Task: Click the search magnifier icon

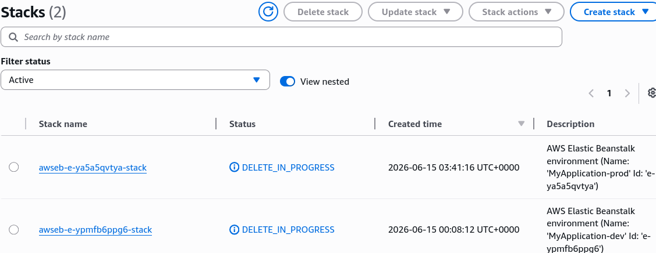Action: [x=13, y=37]
